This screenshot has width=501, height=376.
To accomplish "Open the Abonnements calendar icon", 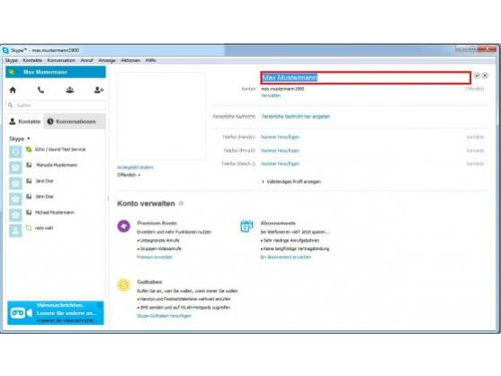I will click(246, 226).
